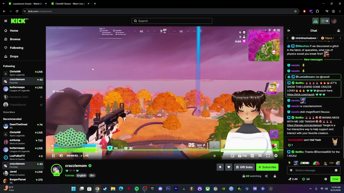Open the tangia.co/crazziemom link
Image resolution: width=344 pixels, height=193 pixels.
304,125
